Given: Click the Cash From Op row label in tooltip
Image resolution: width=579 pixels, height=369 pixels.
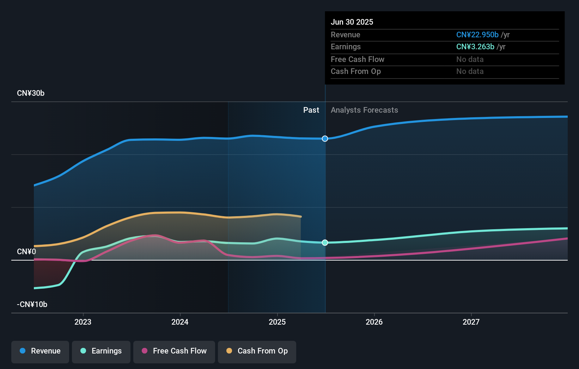Looking at the screenshot, I should pyautogui.click(x=356, y=71).
